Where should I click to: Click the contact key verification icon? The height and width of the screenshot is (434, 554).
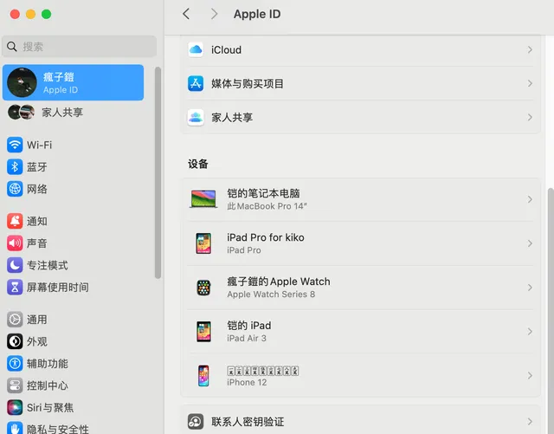[196, 422]
